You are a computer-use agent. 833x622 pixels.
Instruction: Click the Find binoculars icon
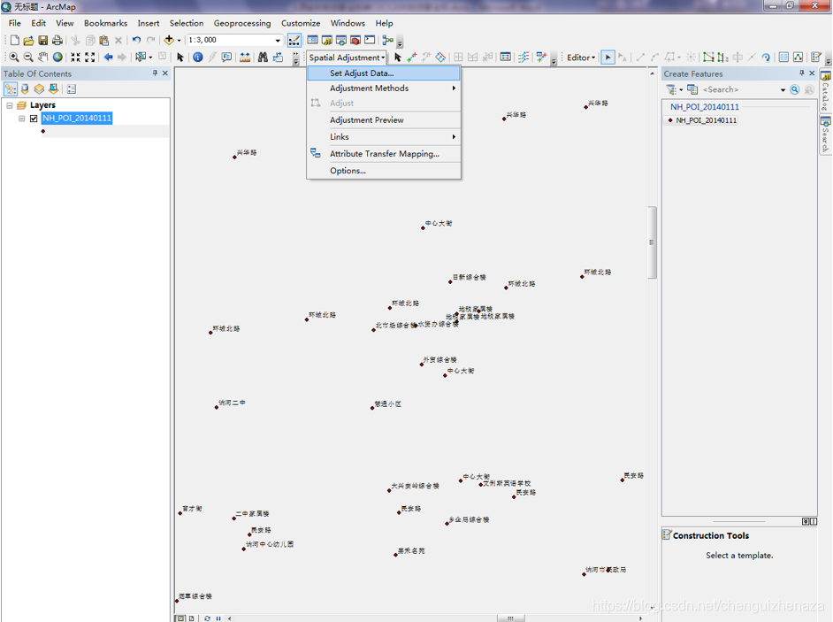(x=263, y=57)
